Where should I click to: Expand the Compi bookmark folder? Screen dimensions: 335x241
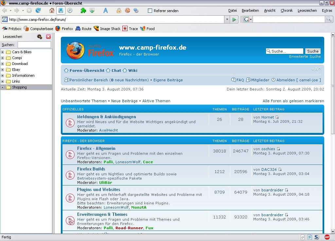pyautogui.click(x=3, y=58)
